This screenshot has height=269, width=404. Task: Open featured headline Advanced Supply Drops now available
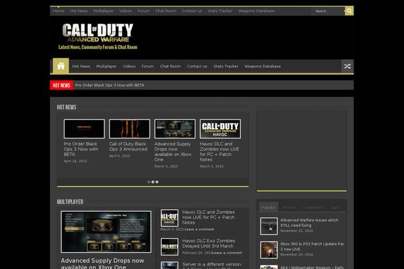point(102,264)
